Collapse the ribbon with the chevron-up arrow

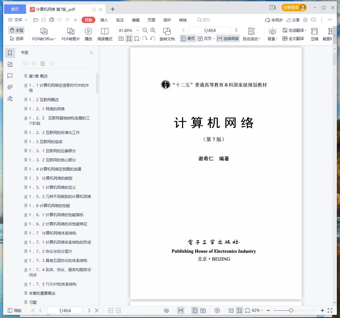coord(330,20)
